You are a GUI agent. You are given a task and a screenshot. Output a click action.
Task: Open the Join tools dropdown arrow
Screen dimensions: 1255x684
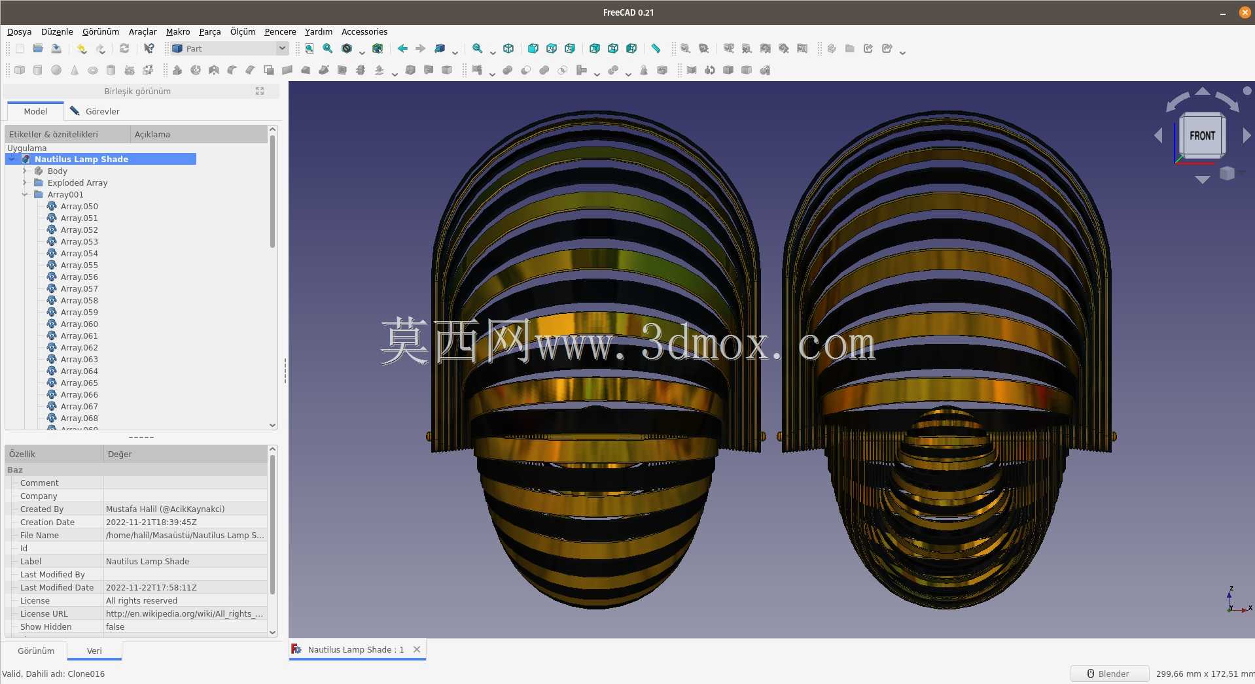pos(597,73)
